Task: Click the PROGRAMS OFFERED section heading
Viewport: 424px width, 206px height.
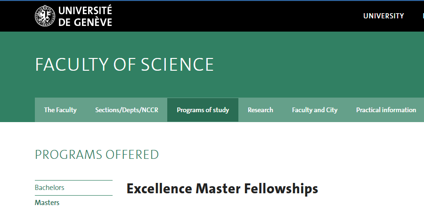Action: (97, 154)
